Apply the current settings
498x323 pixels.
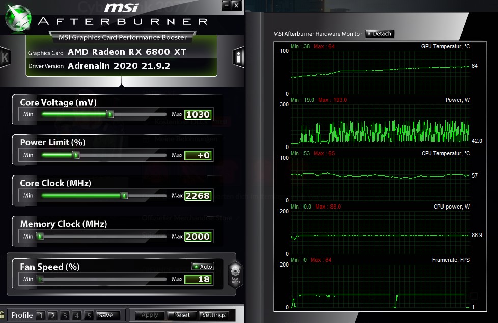click(x=150, y=315)
